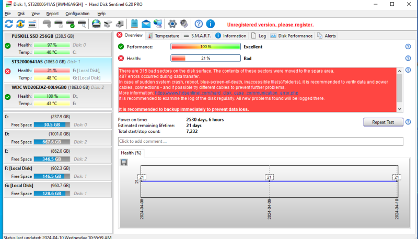Screen dimensions: 418x239
Task: Click the 2024-04-10 graph point labeled 21
Action: point(397,177)
